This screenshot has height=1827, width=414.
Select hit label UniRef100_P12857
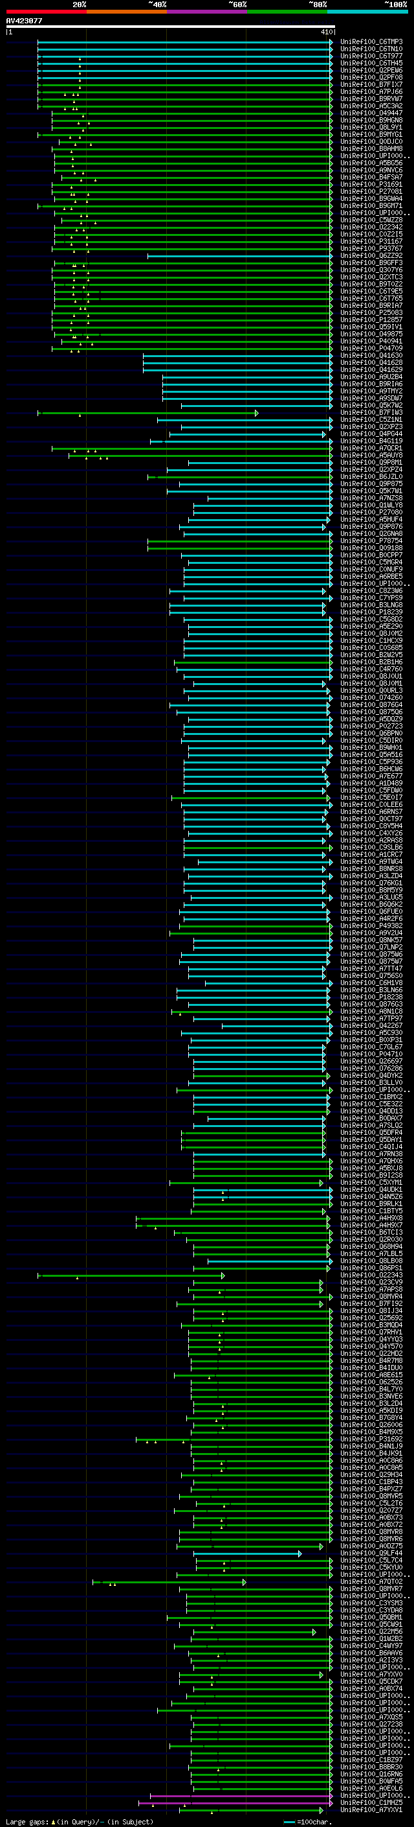coord(371,320)
